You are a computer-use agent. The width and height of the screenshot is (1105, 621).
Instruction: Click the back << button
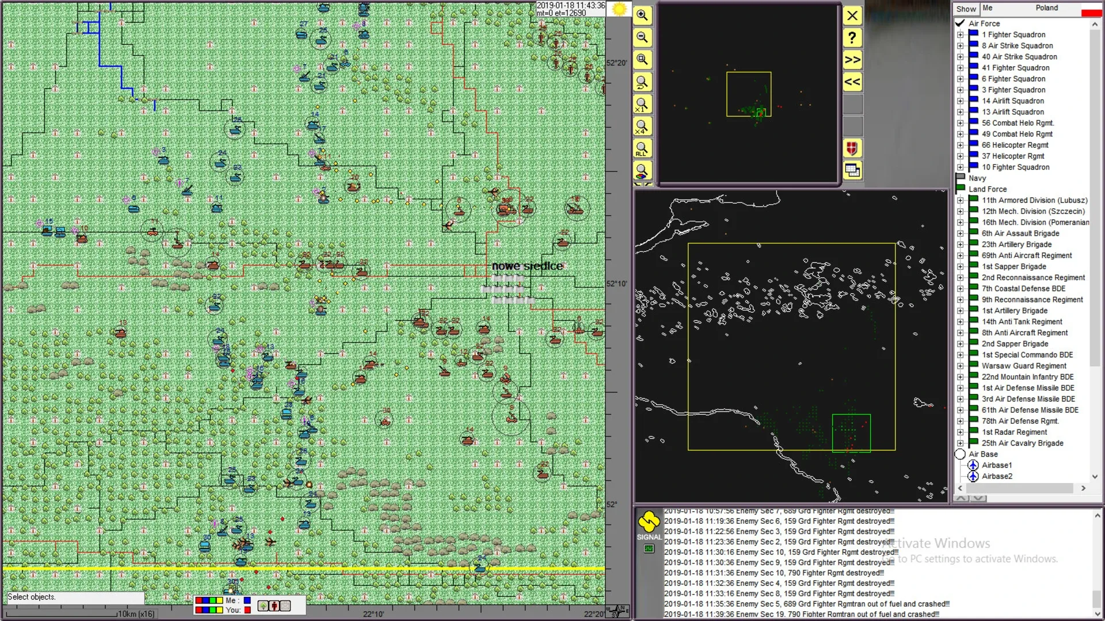pos(852,82)
